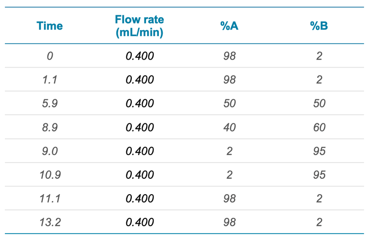Select the flow rate in the 13.2 row
Viewport: 370px width, 240px height.
point(140,222)
